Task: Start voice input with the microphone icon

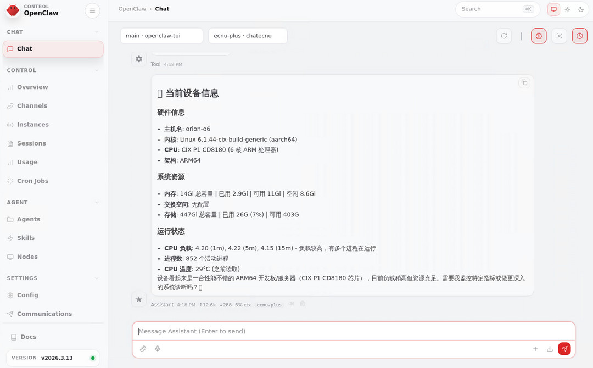Action: (158, 349)
